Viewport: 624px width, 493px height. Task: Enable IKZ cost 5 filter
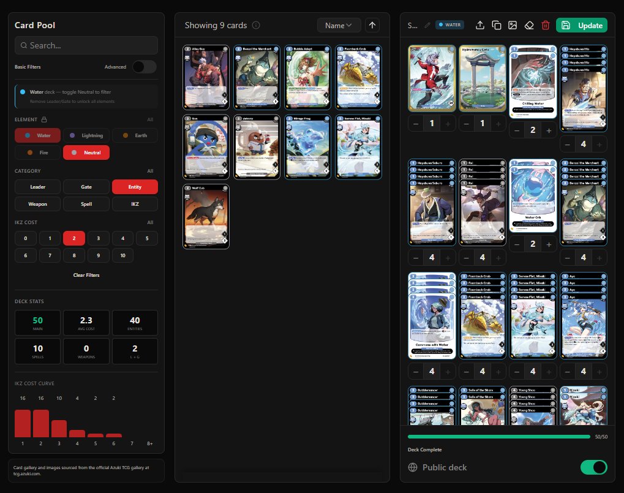(x=147, y=238)
